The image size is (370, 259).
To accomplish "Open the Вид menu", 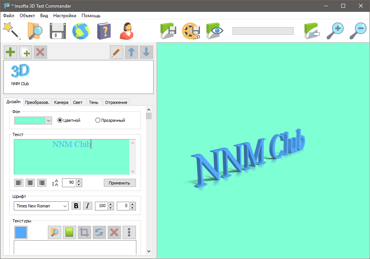I will coord(44,16).
